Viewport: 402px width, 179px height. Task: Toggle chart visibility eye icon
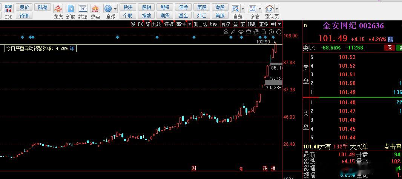241,32
